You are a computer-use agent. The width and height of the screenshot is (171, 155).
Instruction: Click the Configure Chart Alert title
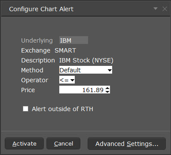41,9
